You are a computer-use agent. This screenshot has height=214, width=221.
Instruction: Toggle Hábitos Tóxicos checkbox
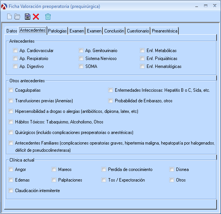tap(11, 122)
